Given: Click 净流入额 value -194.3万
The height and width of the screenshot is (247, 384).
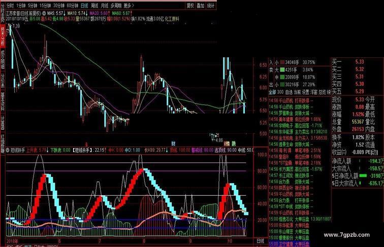Looking at the screenshot, I should [376, 161].
